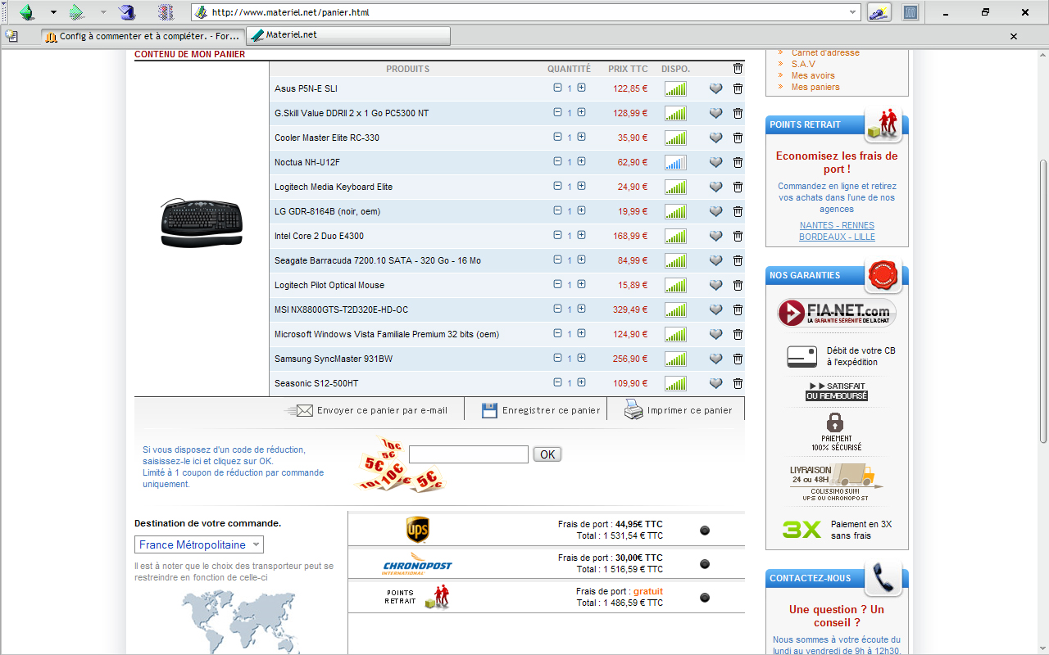
Task: Click the '3X Paiement en 3X' banner
Action: click(837, 530)
